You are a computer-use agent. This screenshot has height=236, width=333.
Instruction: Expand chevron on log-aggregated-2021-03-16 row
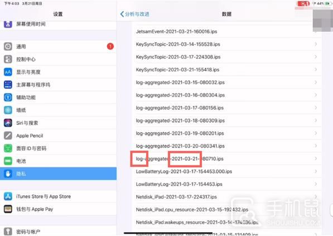pos(316,95)
